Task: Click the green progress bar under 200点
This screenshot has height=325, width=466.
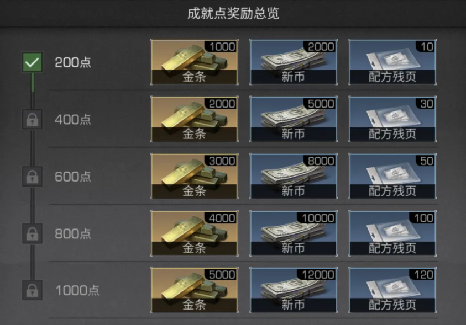Action: pos(33,82)
